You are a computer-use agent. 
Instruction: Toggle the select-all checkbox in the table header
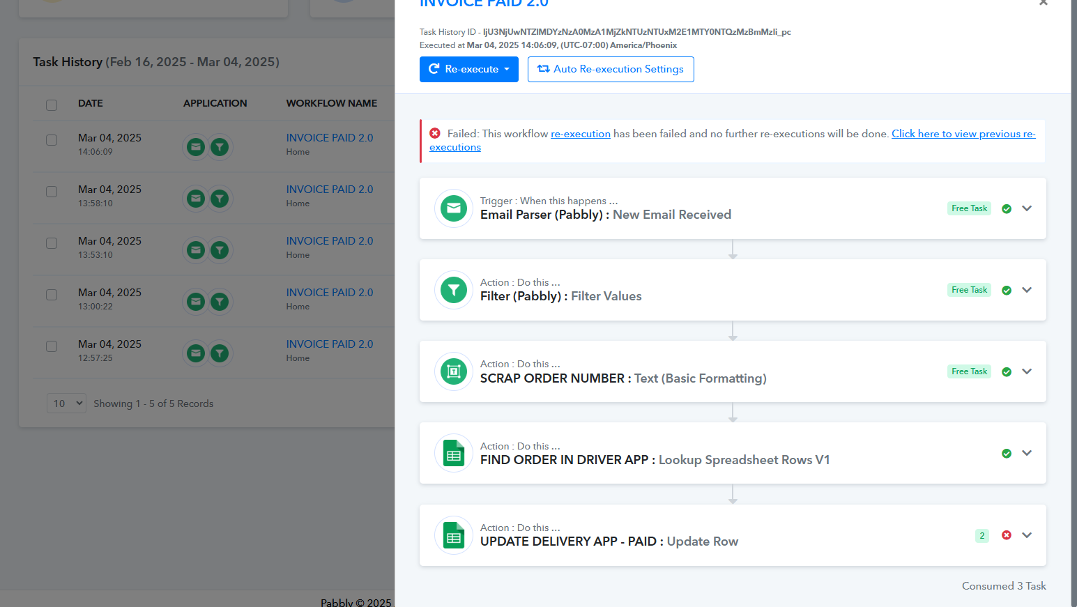52,105
